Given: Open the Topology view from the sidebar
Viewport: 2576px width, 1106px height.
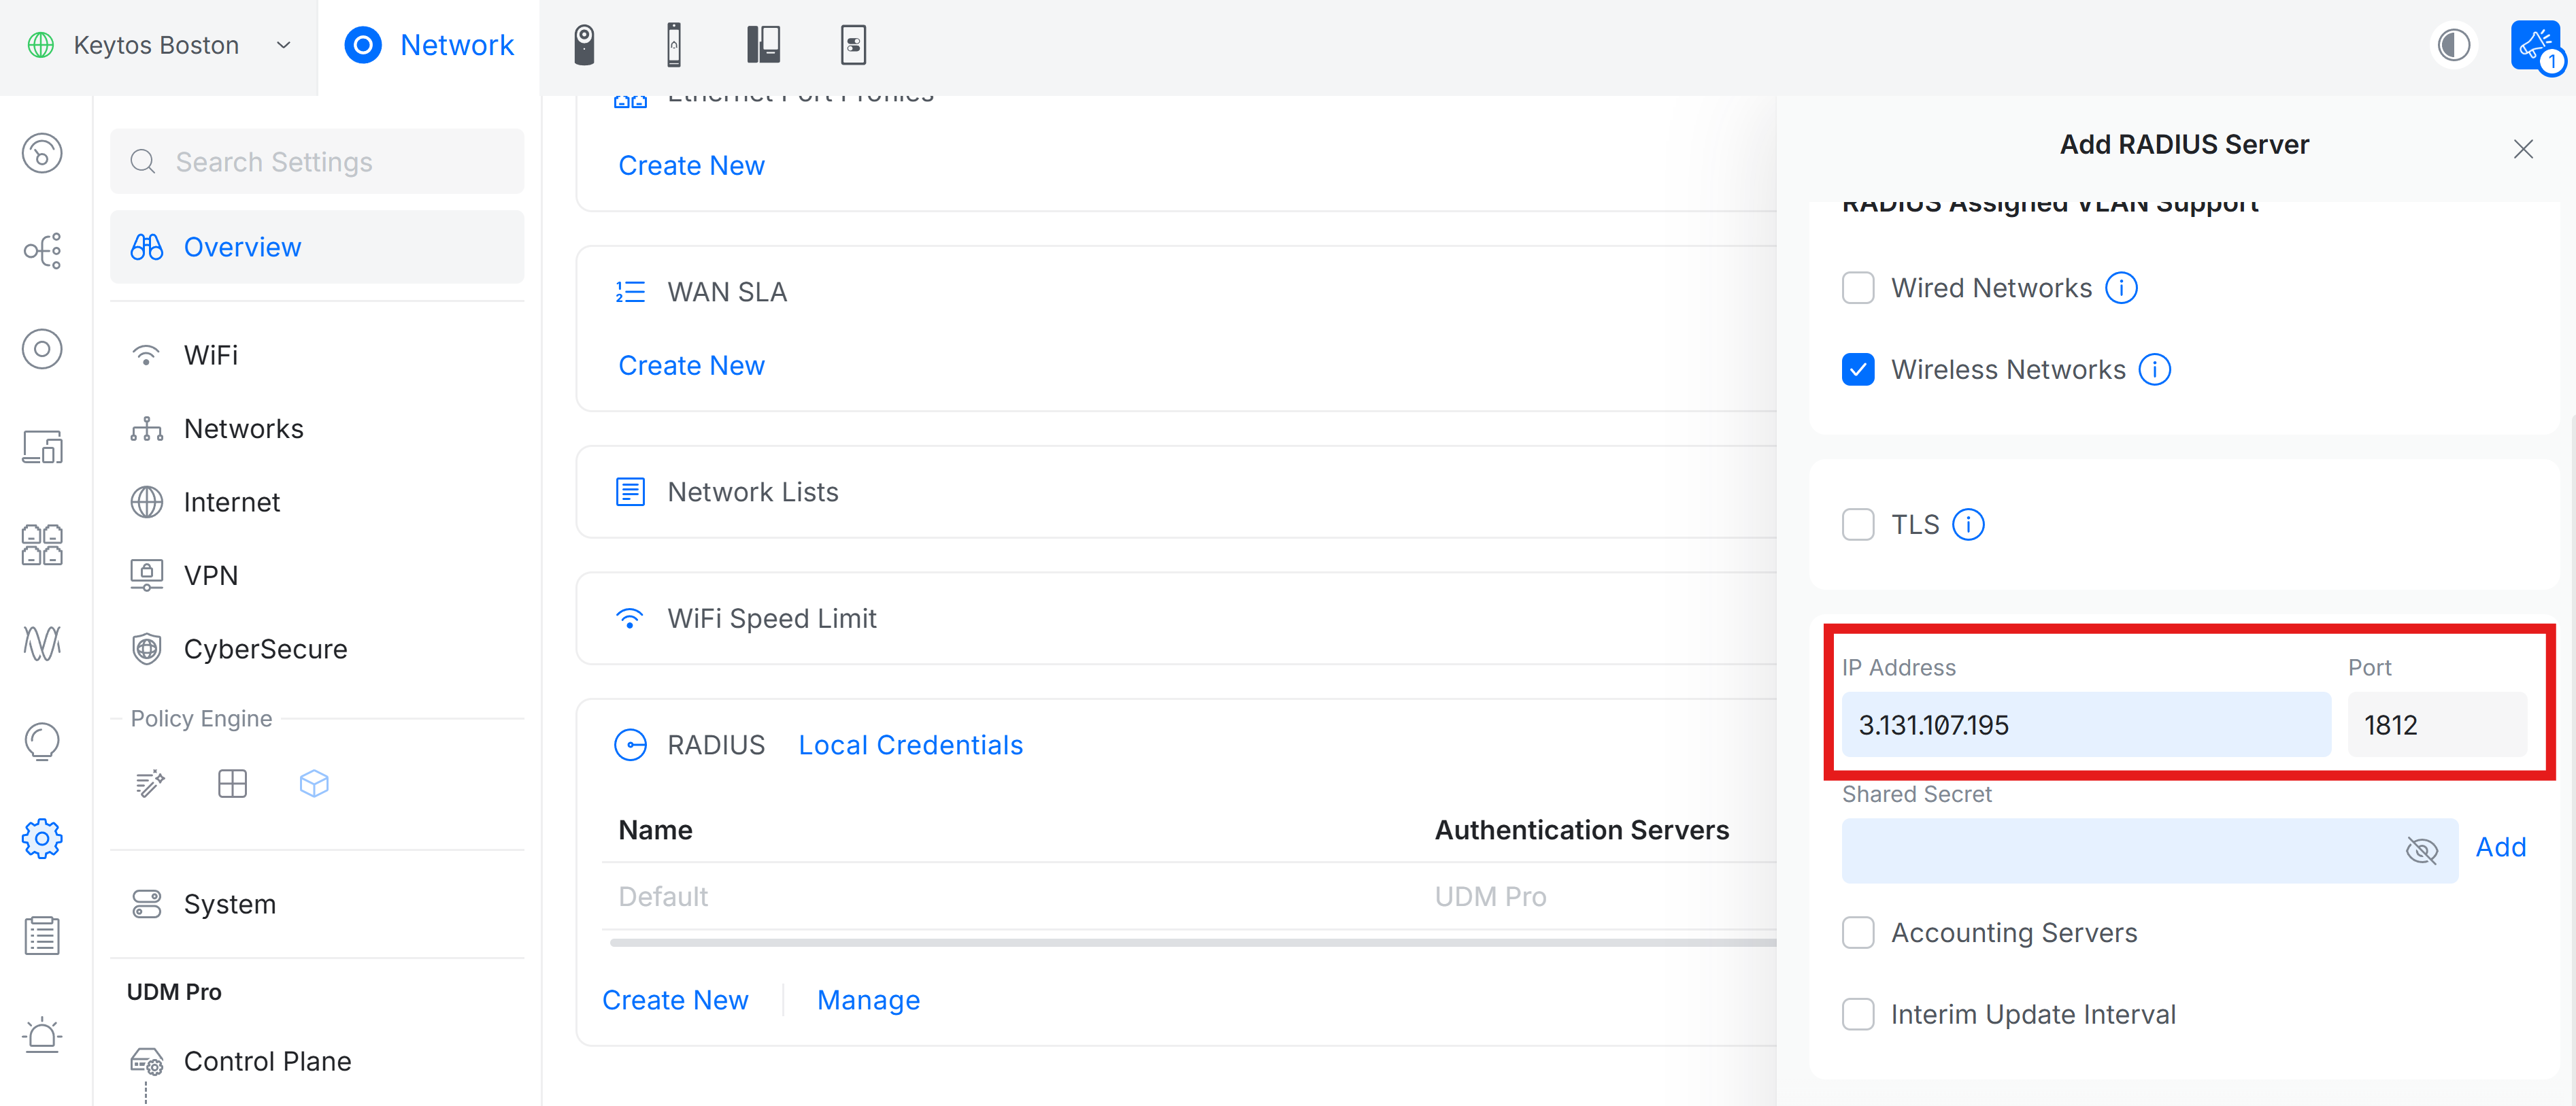Looking at the screenshot, I should tap(41, 251).
